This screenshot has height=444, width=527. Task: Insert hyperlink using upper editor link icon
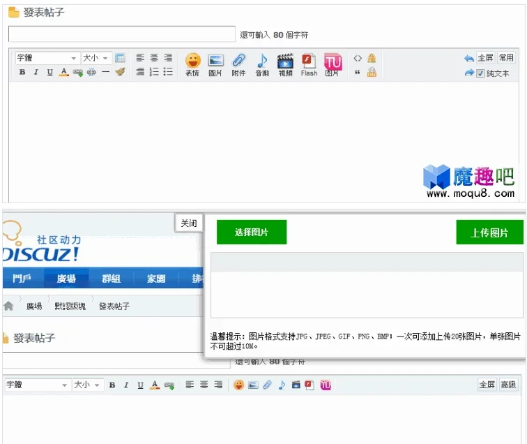tap(78, 72)
